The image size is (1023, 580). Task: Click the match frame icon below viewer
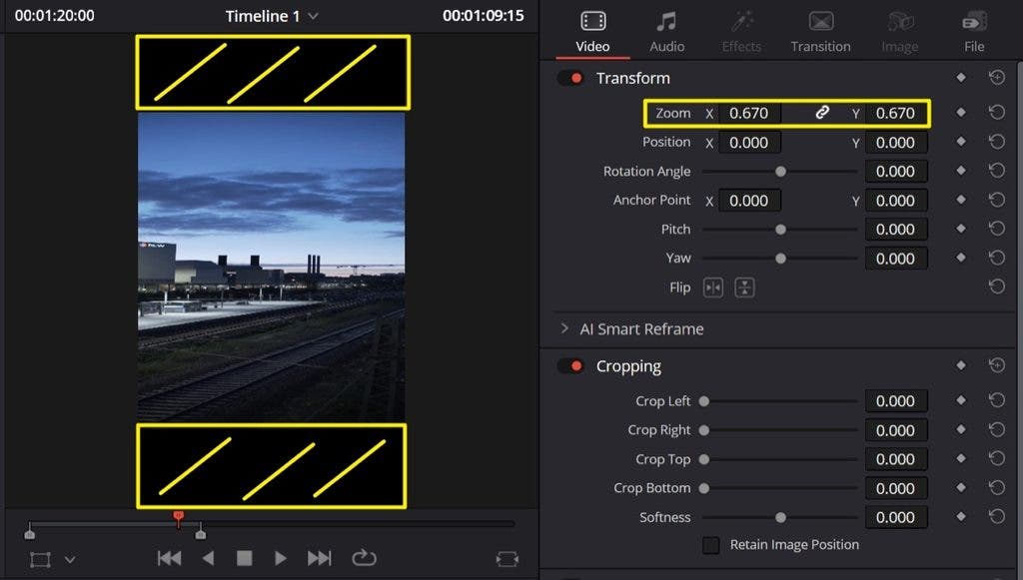pyautogui.click(x=507, y=559)
